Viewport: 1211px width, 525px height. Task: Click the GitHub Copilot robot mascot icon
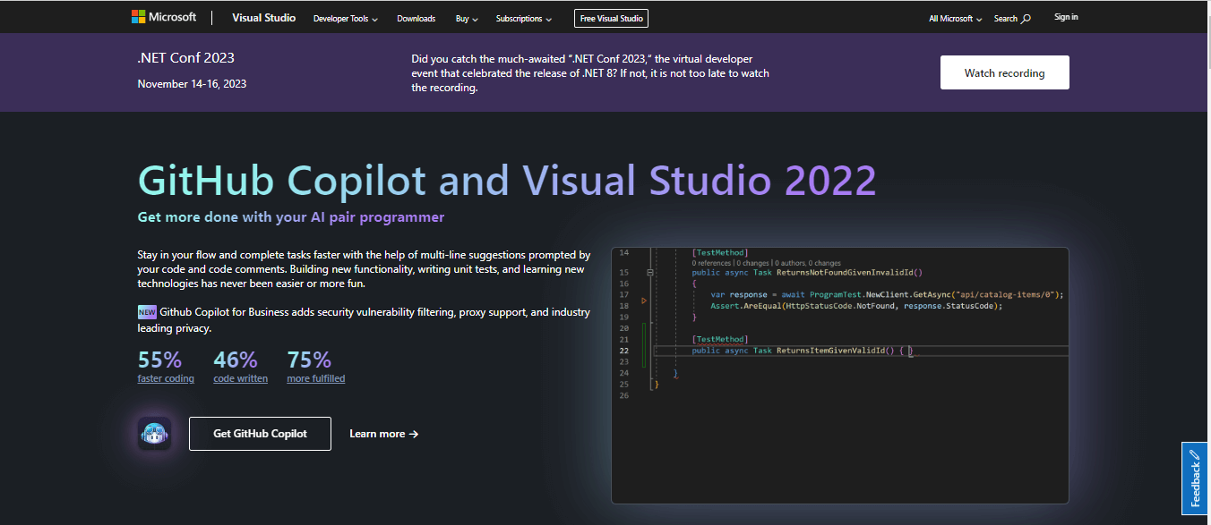(154, 433)
